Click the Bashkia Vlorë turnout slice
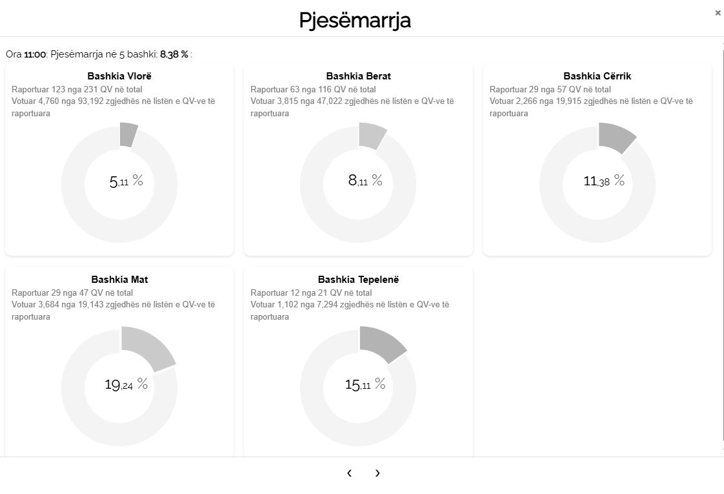Viewport: 724px width, 494px height. [128, 134]
